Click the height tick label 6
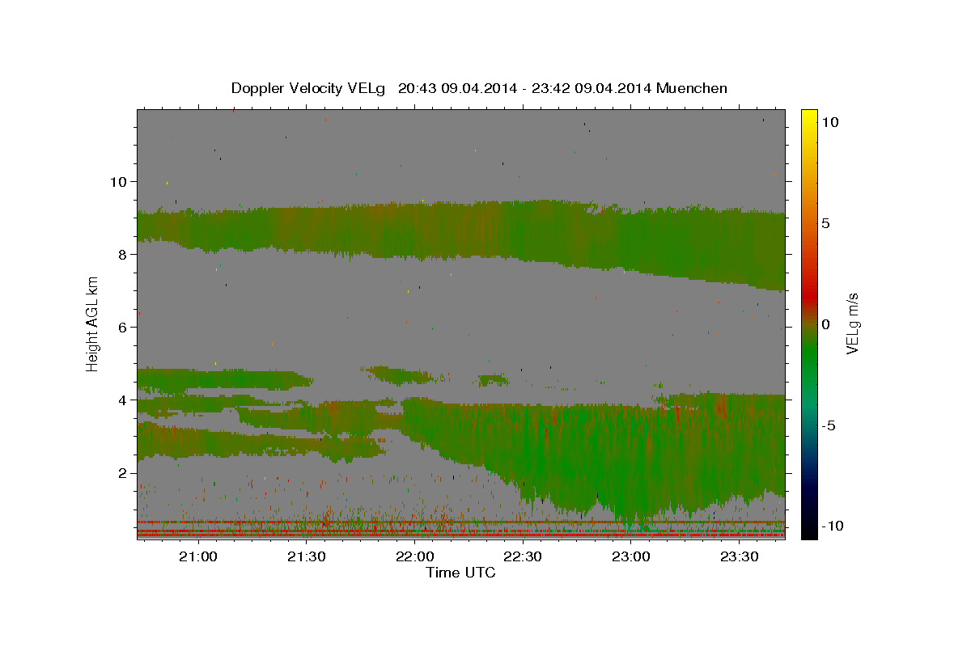Screen dimensions: 971x647 (123, 327)
